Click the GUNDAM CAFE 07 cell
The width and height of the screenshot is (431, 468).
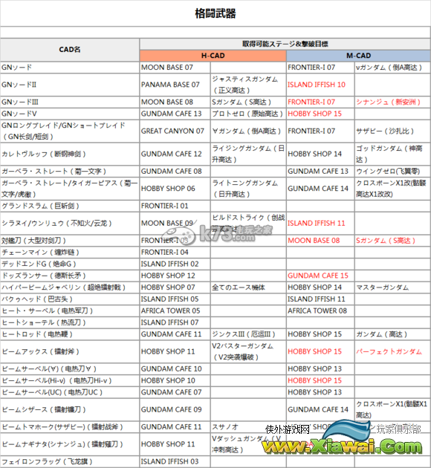pos(175,392)
